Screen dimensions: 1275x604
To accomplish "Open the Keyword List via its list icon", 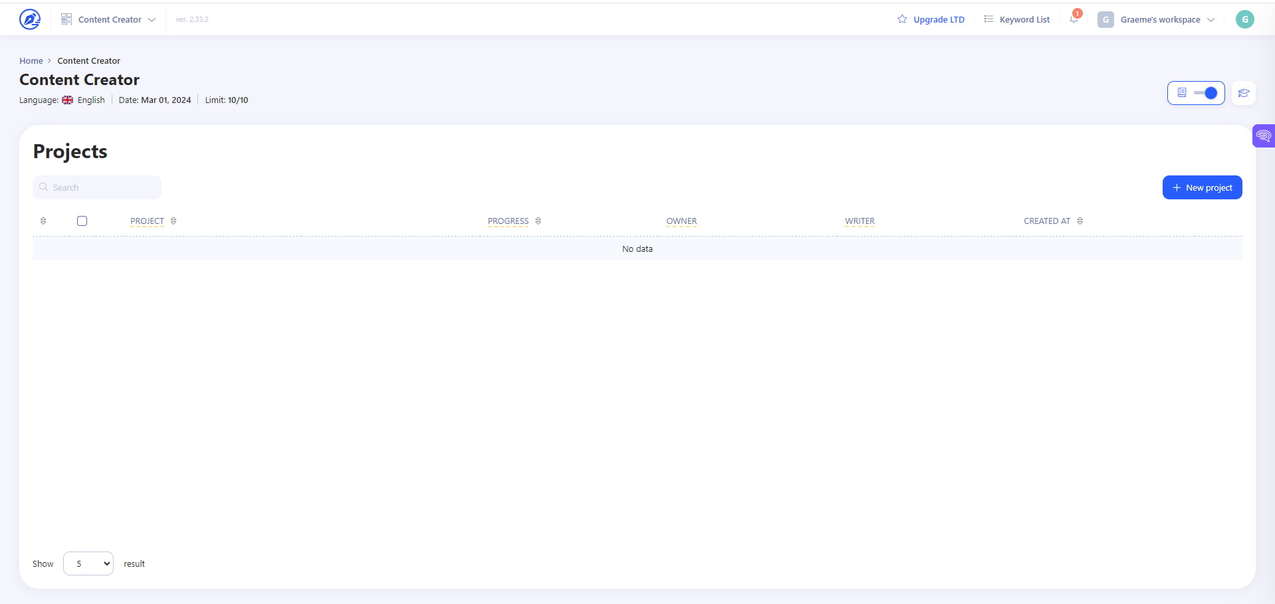I will [x=988, y=19].
